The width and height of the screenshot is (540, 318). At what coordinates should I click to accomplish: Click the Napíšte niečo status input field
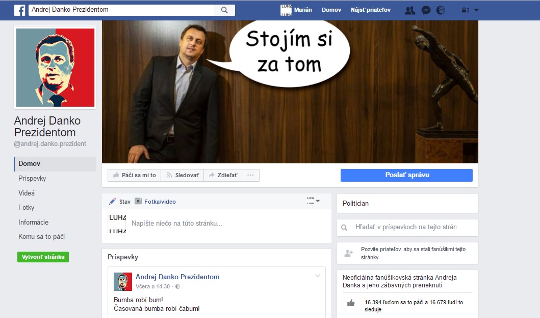[204, 223]
